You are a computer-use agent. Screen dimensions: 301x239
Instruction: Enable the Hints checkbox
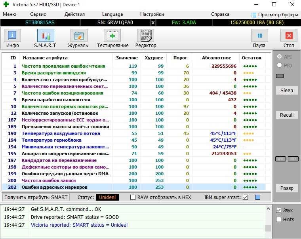[278, 219]
